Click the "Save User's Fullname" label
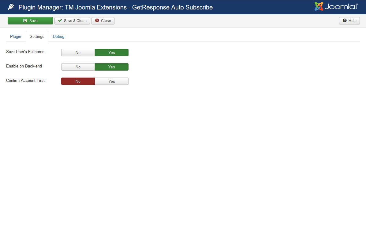 click(25, 52)
